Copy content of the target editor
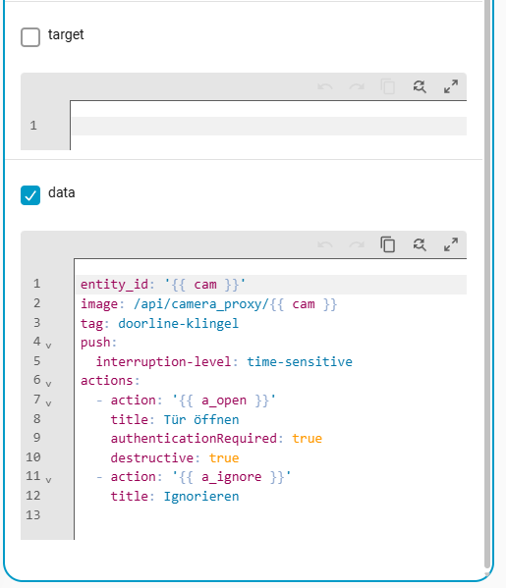 tap(388, 86)
